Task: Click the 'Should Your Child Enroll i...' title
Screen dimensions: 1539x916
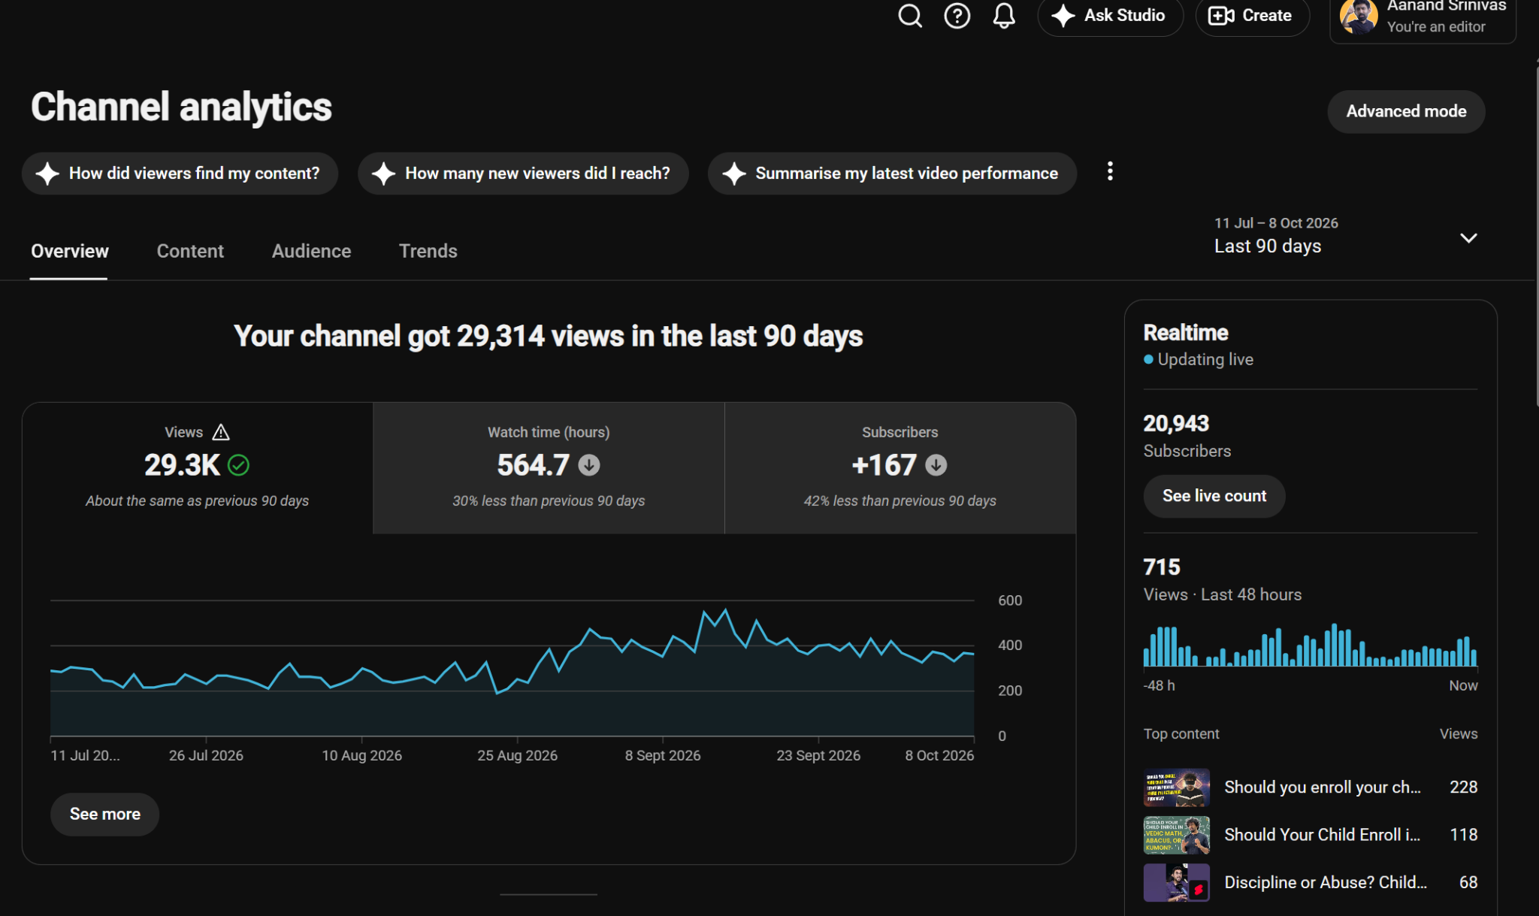Action: click(1323, 835)
